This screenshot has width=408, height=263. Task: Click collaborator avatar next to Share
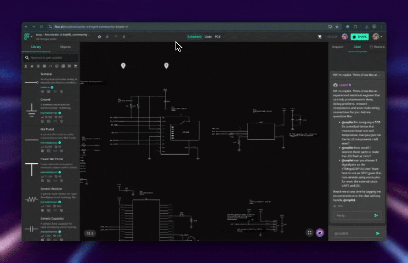click(x=345, y=37)
